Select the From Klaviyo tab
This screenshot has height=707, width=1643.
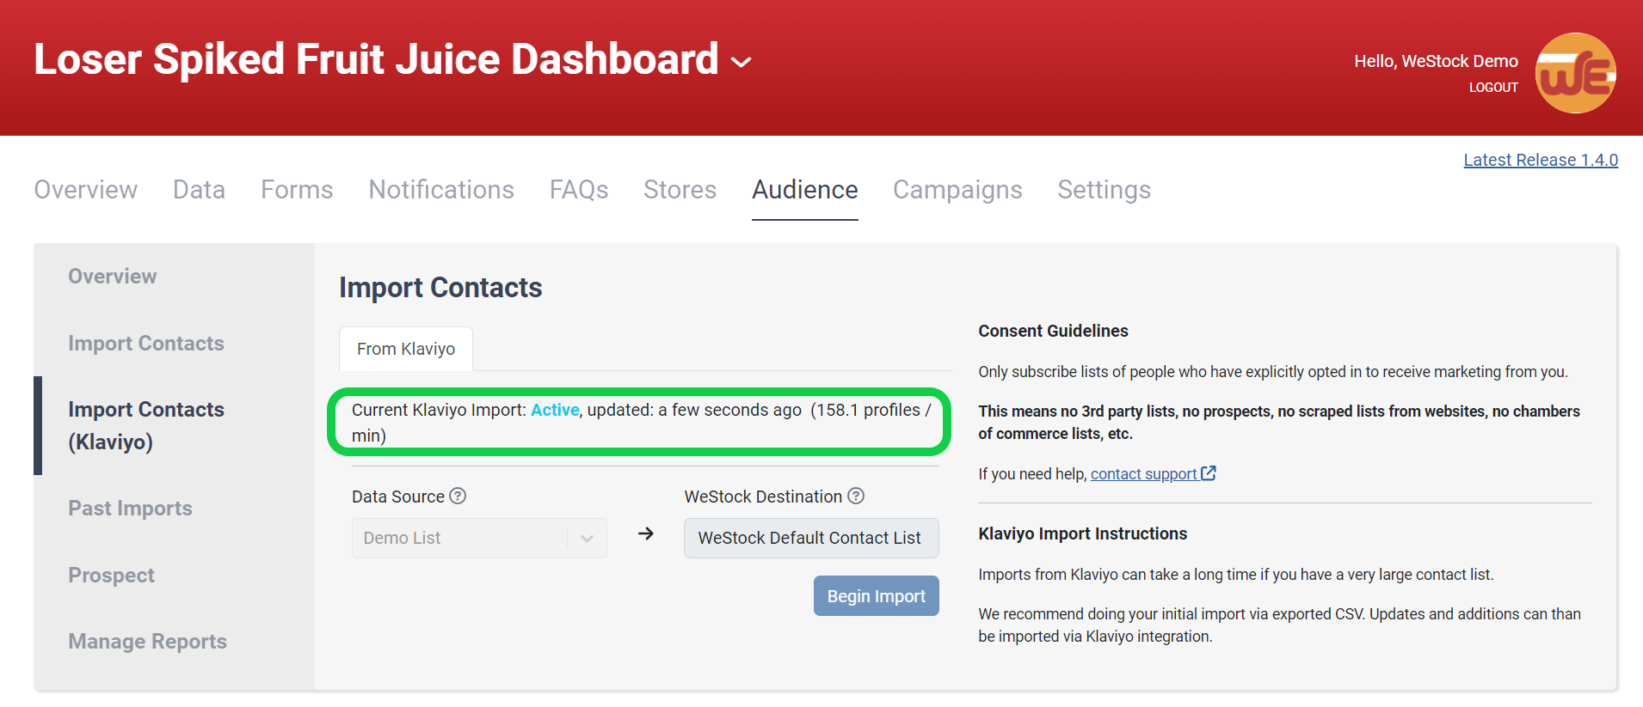coord(406,349)
